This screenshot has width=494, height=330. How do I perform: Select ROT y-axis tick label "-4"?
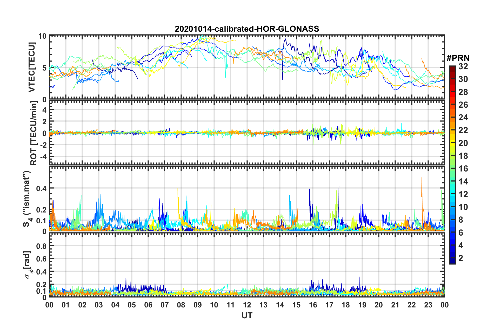click(x=43, y=157)
